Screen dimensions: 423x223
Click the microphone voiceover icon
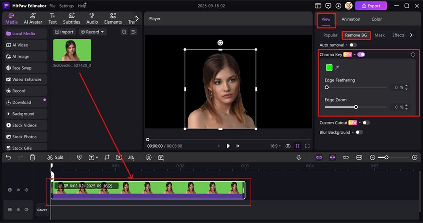pyautogui.click(x=299, y=157)
